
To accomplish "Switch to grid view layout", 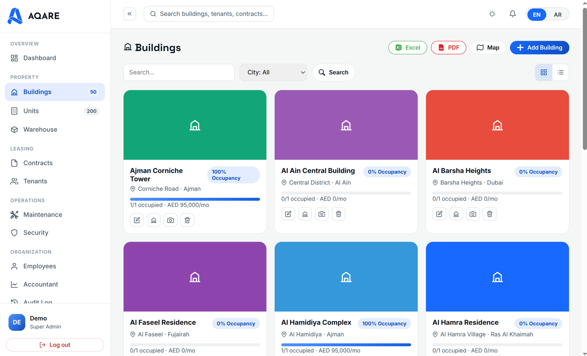I will 544,73.
